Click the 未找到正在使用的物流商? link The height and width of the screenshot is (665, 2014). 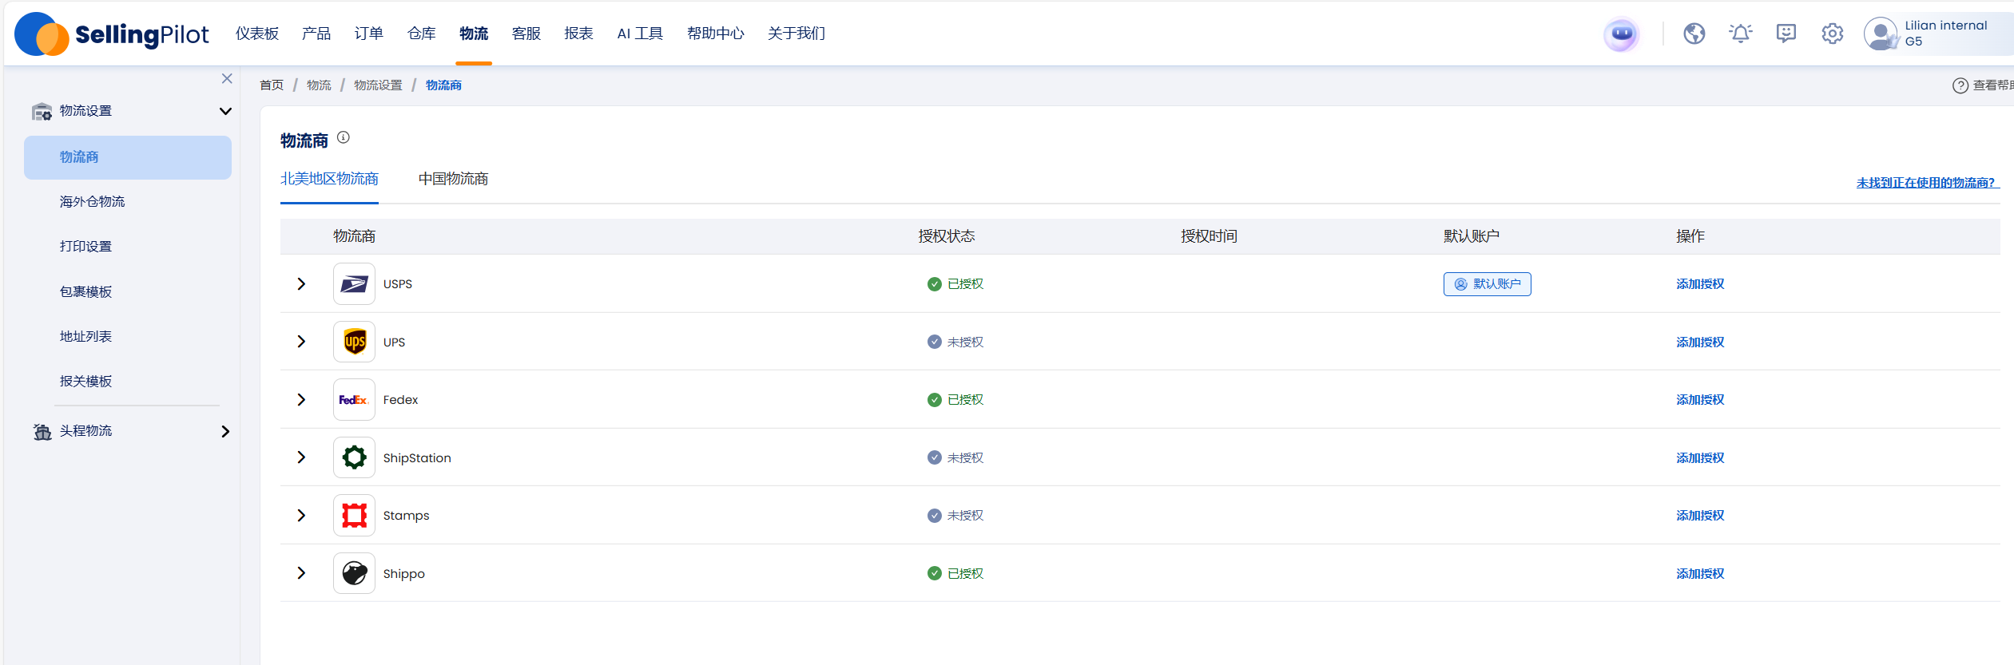click(1925, 183)
